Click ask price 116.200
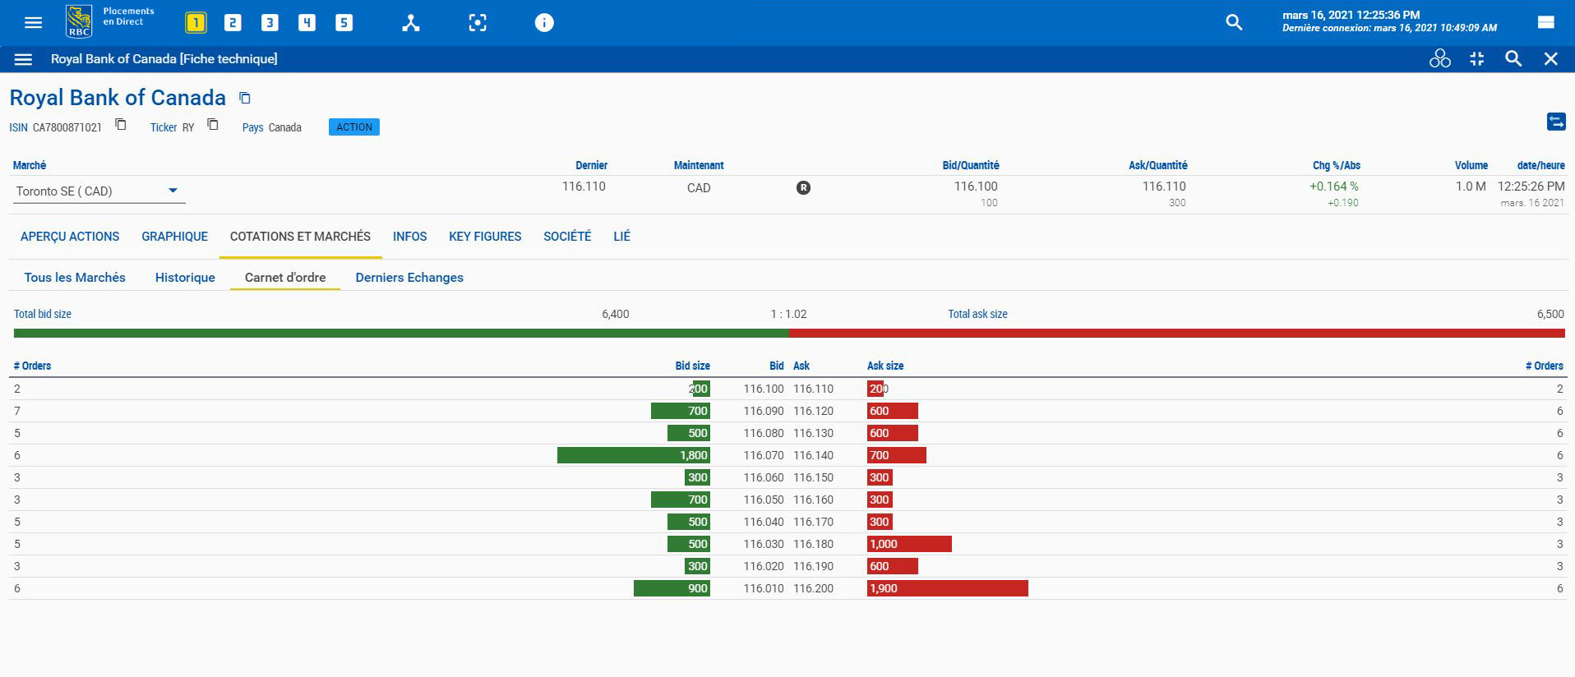Viewport: 1575px width, 677px height. pyautogui.click(x=813, y=588)
